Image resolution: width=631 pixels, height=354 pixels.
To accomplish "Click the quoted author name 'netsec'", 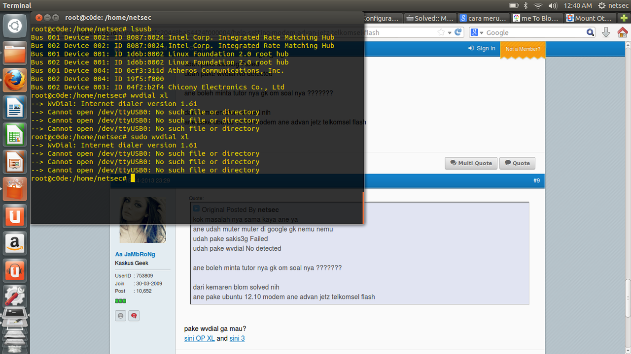I will pyautogui.click(x=268, y=209).
